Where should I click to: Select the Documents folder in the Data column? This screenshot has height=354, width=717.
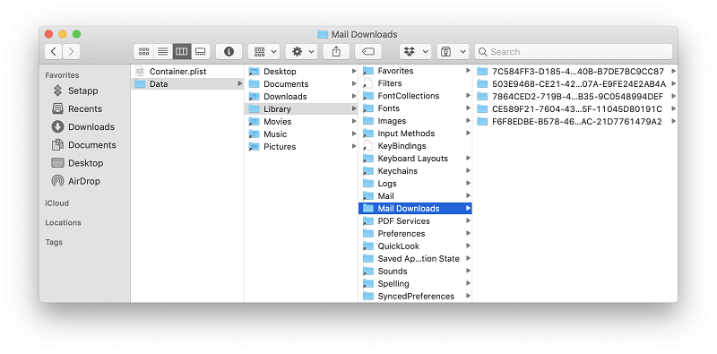pos(301,83)
